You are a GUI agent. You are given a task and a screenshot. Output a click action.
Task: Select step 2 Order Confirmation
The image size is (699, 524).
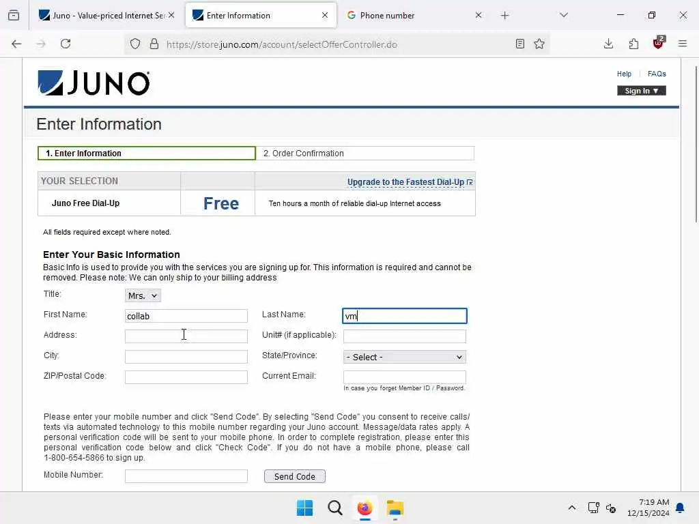pos(365,154)
